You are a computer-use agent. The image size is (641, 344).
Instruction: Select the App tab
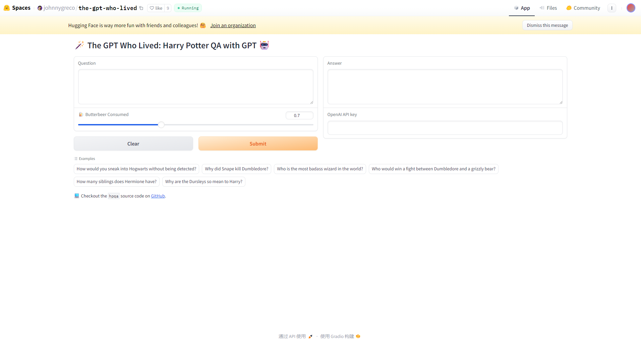522,8
